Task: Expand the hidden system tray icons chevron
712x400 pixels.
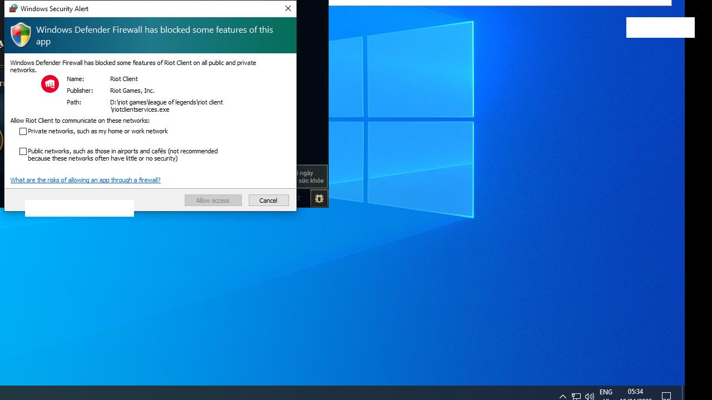Action: 562,396
